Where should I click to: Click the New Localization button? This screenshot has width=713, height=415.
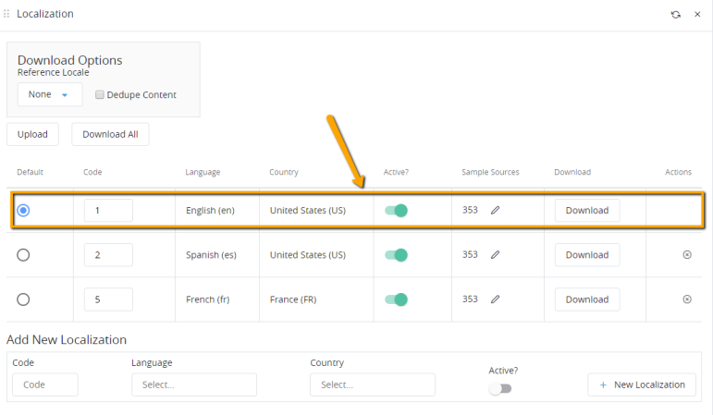[x=642, y=384]
